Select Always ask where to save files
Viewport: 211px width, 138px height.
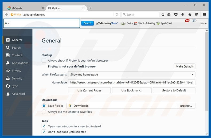tap(44, 112)
